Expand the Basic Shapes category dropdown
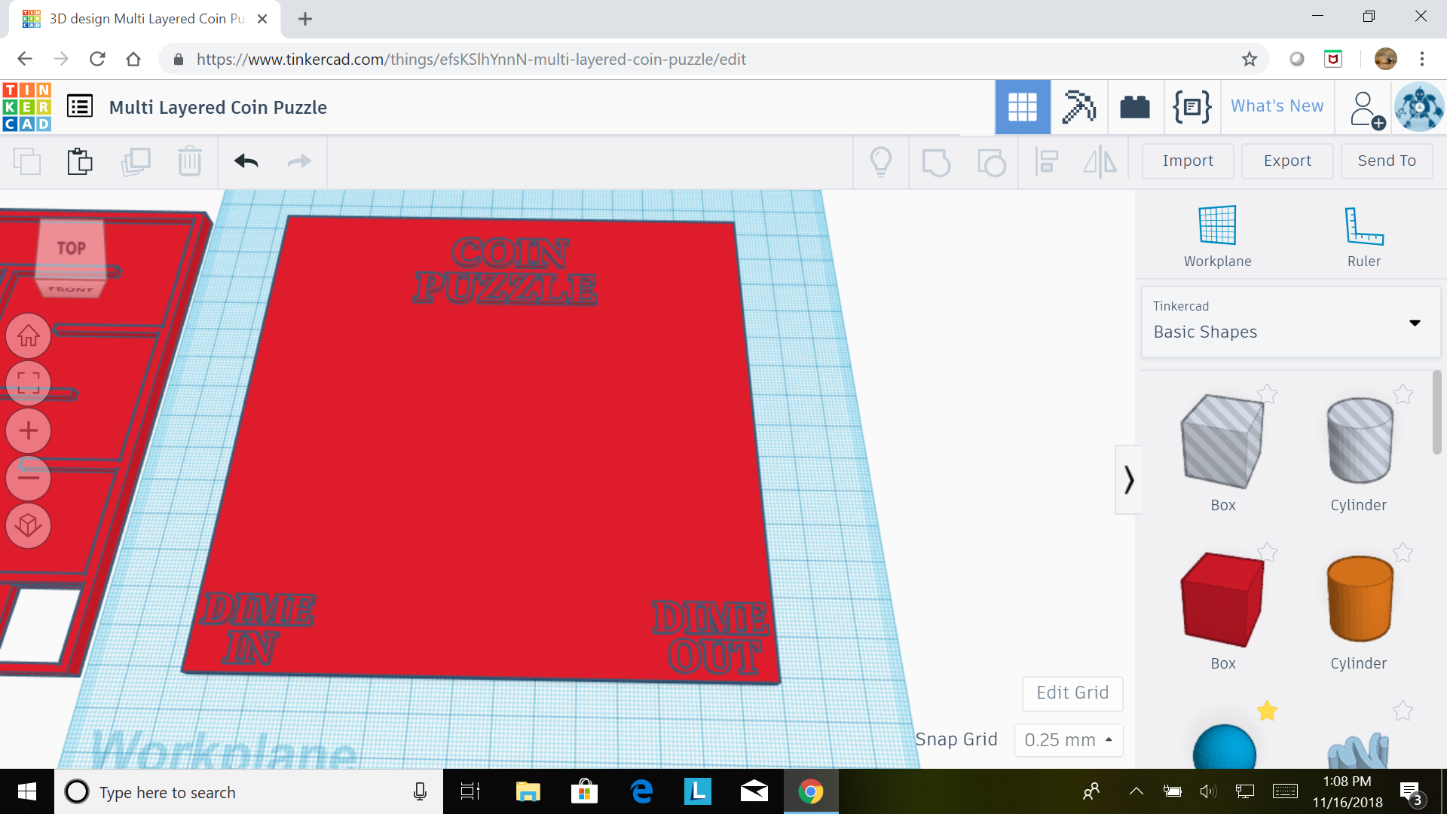The width and height of the screenshot is (1447, 814). tap(1291, 322)
